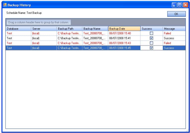Sort by the Server column header
Screen dimensions: 190x133
(x=44, y=29)
